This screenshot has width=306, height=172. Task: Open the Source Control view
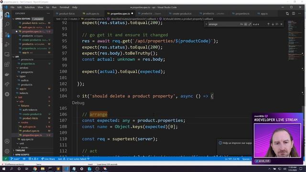pyautogui.click(x=7, y=35)
